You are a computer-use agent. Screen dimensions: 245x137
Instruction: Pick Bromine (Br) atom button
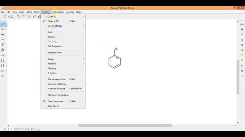click(x=242, y=71)
